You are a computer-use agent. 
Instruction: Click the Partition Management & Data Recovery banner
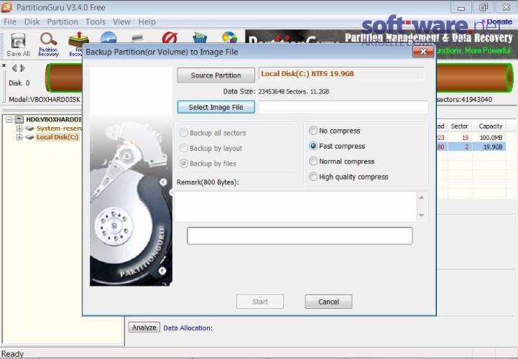pyautogui.click(x=428, y=37)
